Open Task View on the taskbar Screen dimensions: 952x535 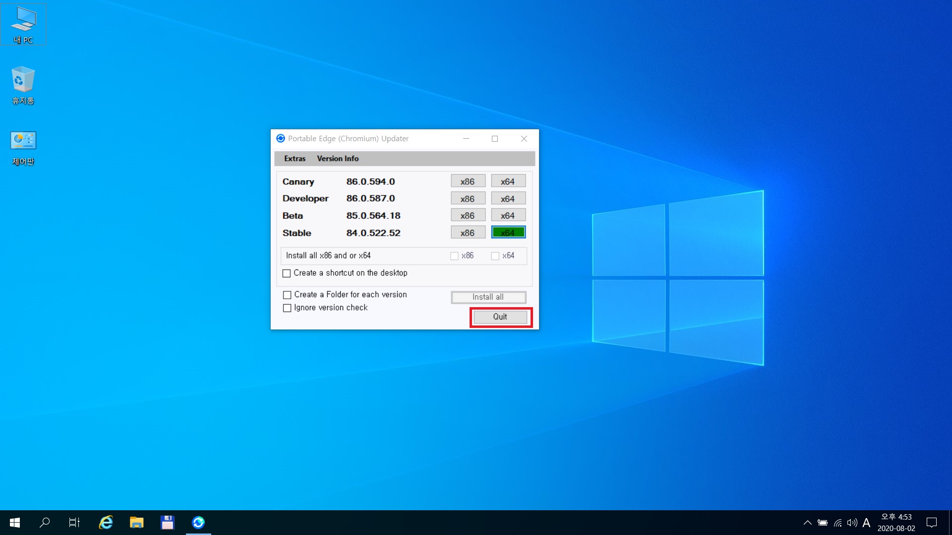(74, 523)
